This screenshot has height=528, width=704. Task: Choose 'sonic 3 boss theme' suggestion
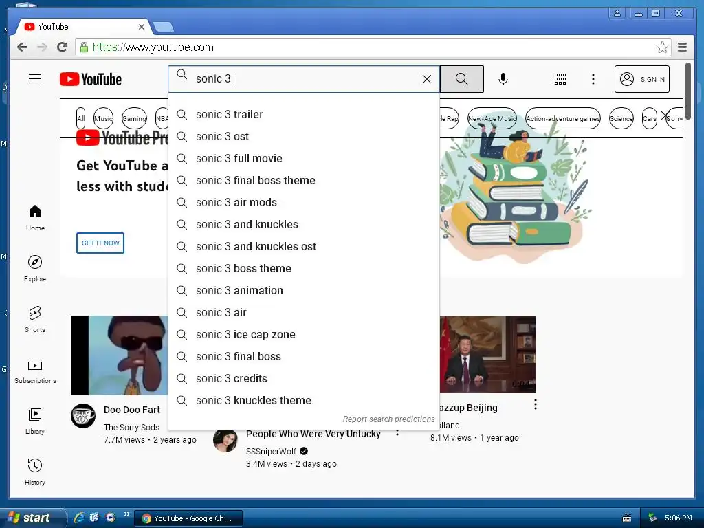(x=303, y=269)
